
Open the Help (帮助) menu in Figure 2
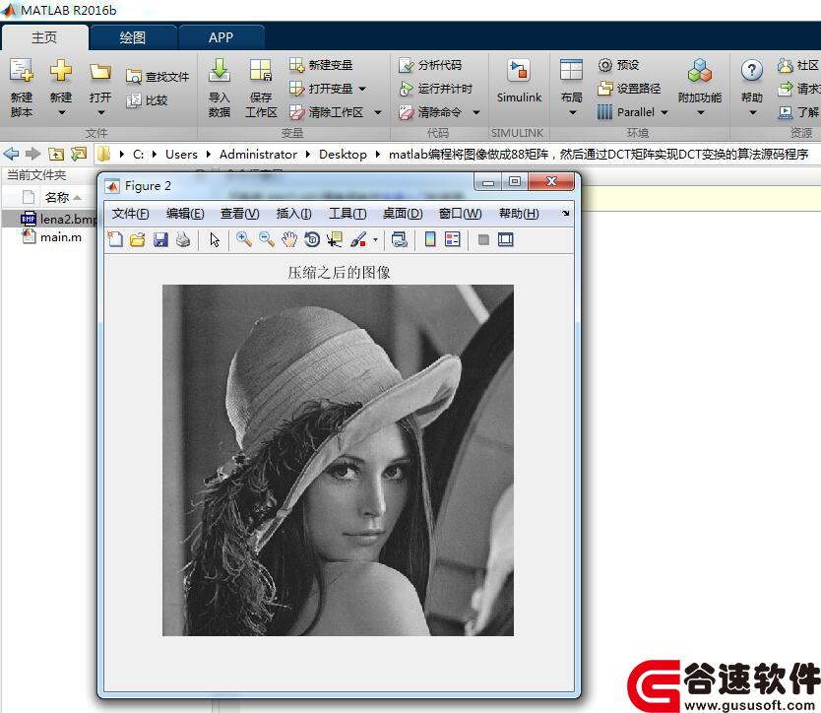pyautogui.click(x=519, y=214)
